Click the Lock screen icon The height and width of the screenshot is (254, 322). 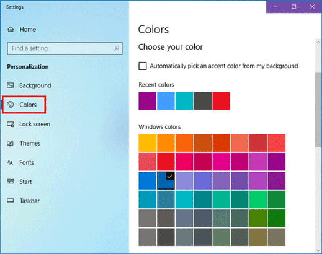11,124
